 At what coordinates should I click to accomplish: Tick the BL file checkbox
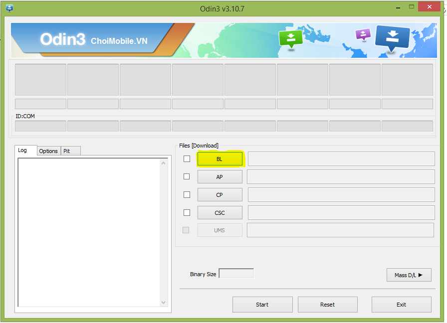[187, 159]
